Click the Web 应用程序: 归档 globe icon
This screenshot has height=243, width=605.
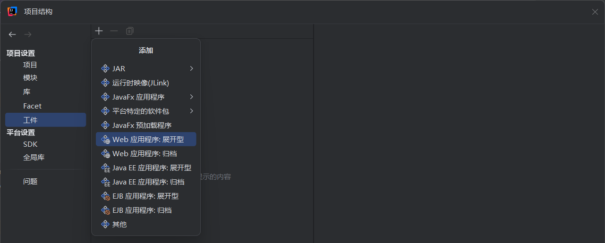point(105,154)
